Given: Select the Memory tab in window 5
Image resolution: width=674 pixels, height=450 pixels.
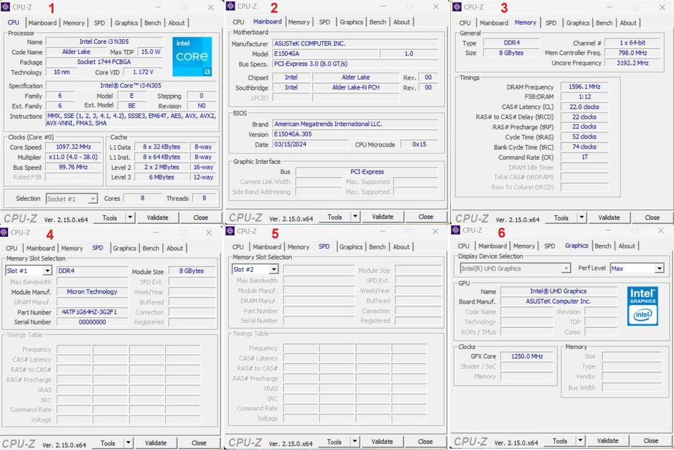Looking at the screenshot, I should (x=299, y=247).
